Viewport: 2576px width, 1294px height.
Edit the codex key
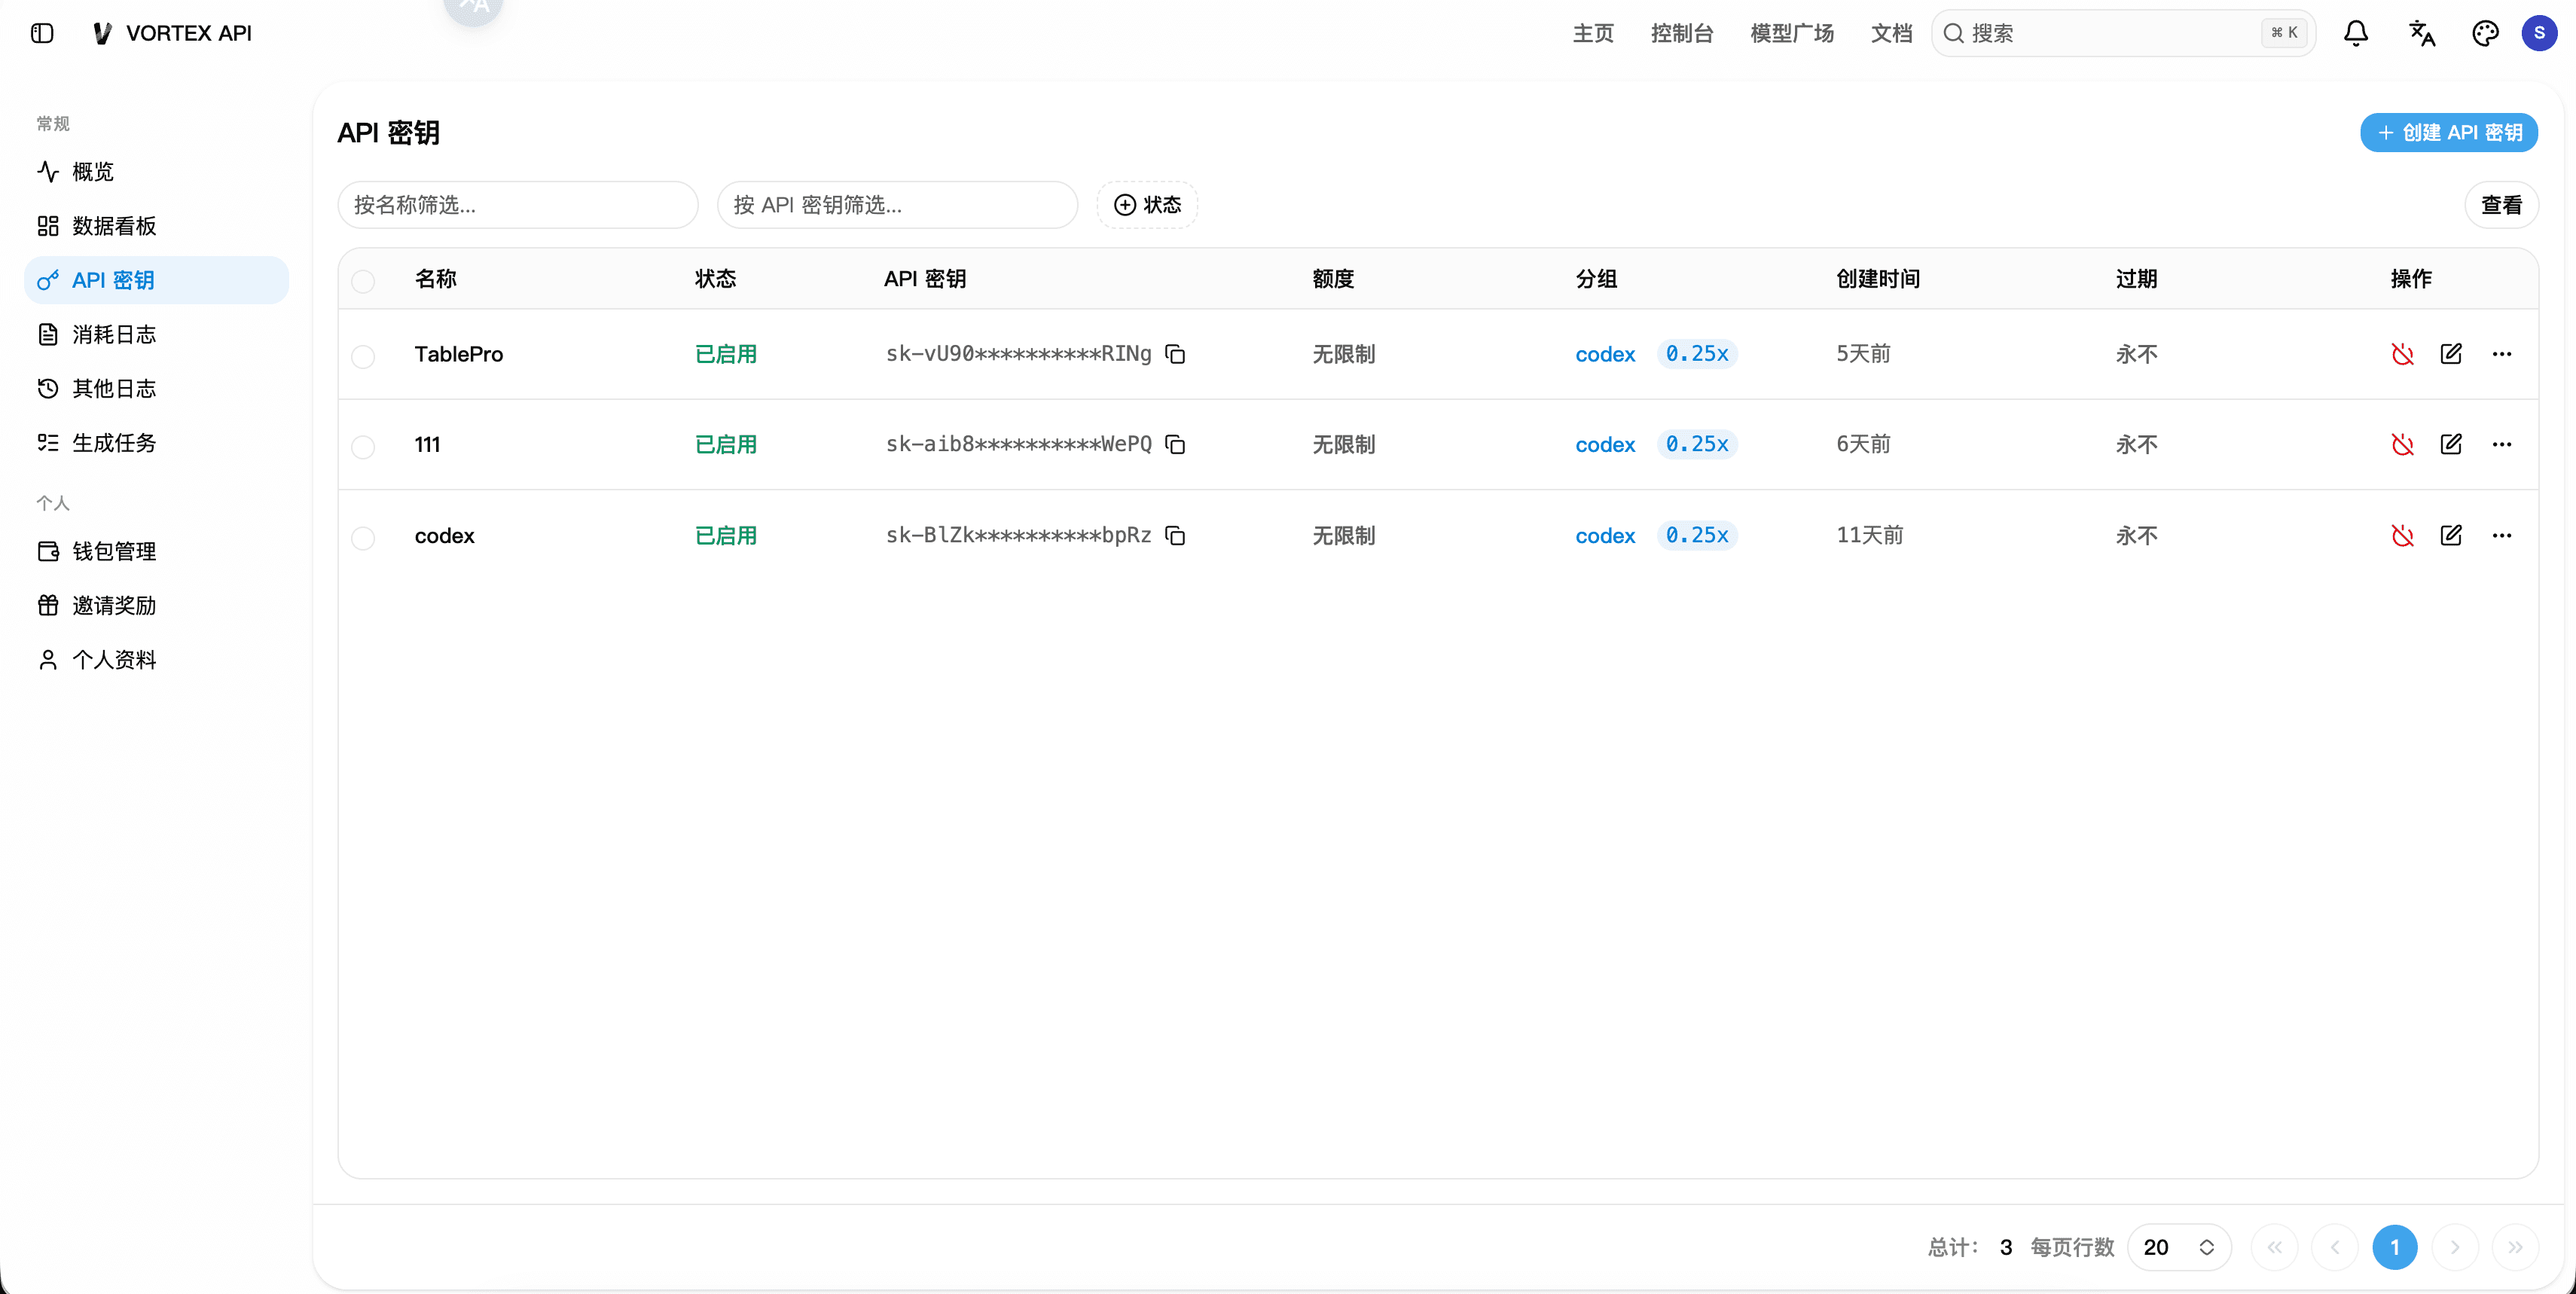(2451, 536)
